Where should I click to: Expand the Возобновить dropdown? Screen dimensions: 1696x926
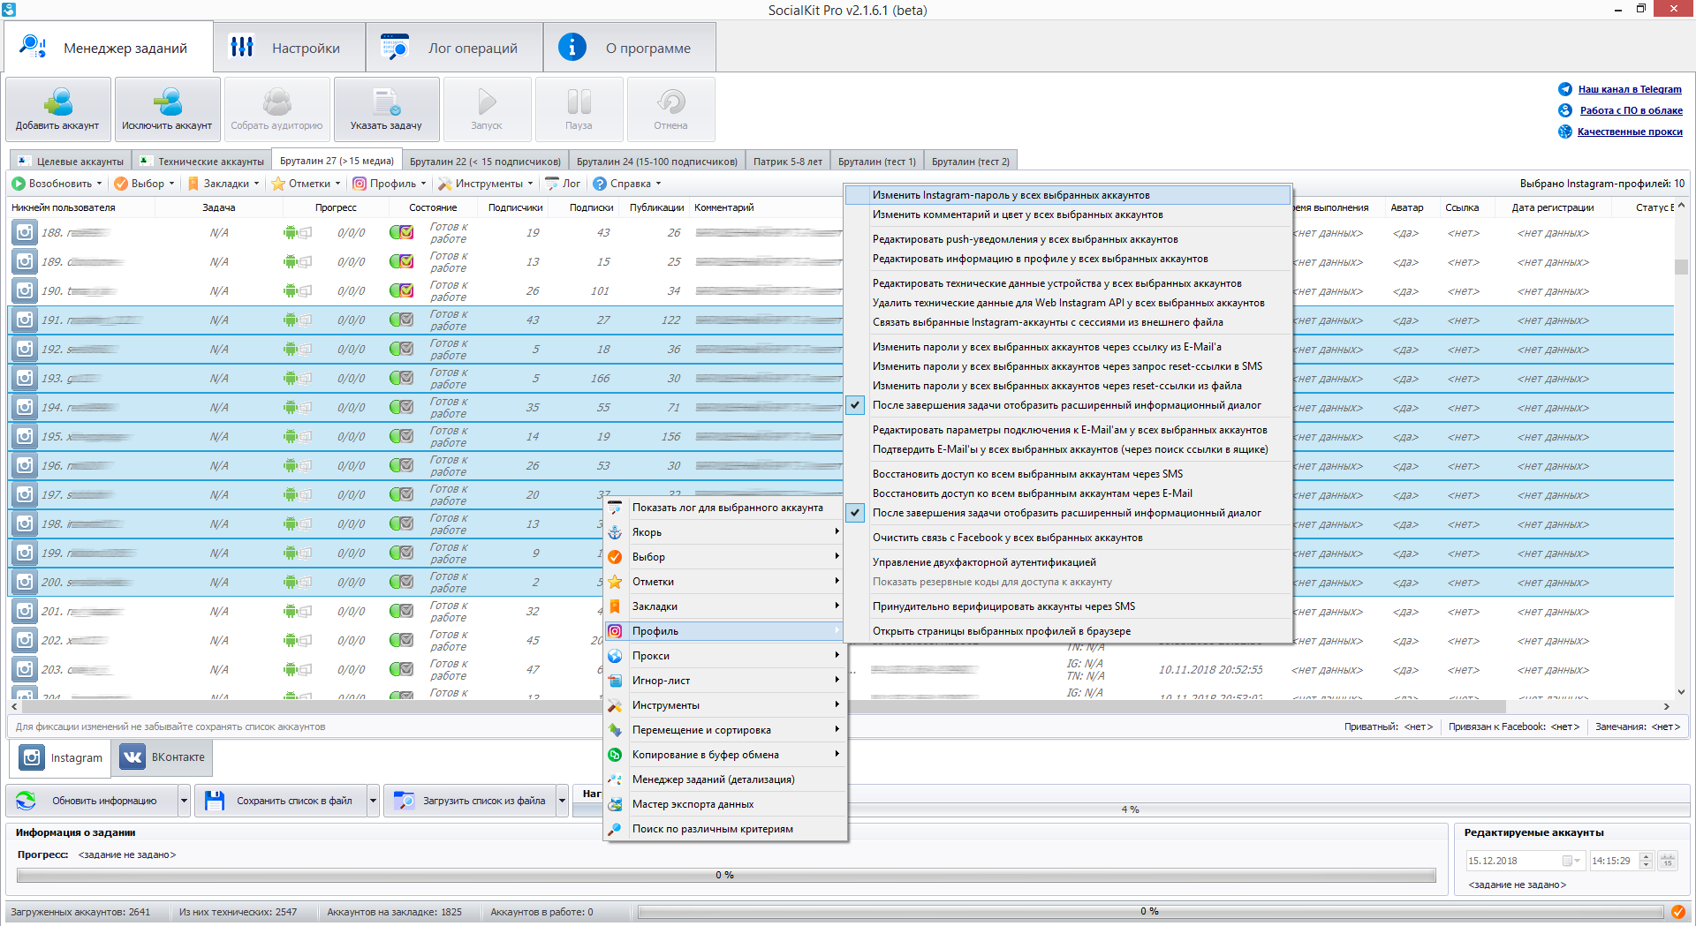click(99, 184)
